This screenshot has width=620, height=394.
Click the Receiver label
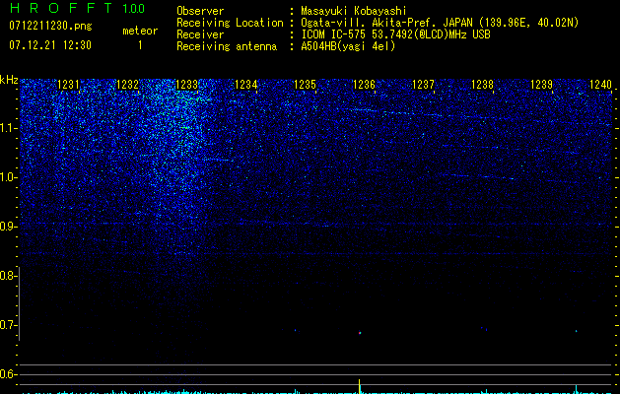tap(200, 34)
